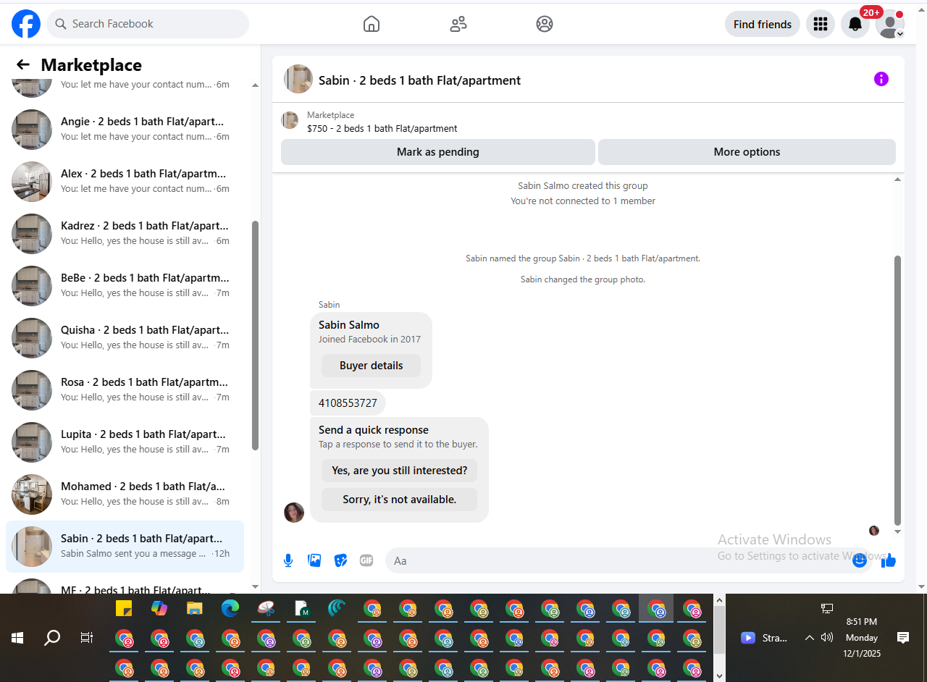Image resolution: width=927 pixels, height=682 pixels.
Task: Click the chat messages scrollbar thumb
Action: pos(898,390)
